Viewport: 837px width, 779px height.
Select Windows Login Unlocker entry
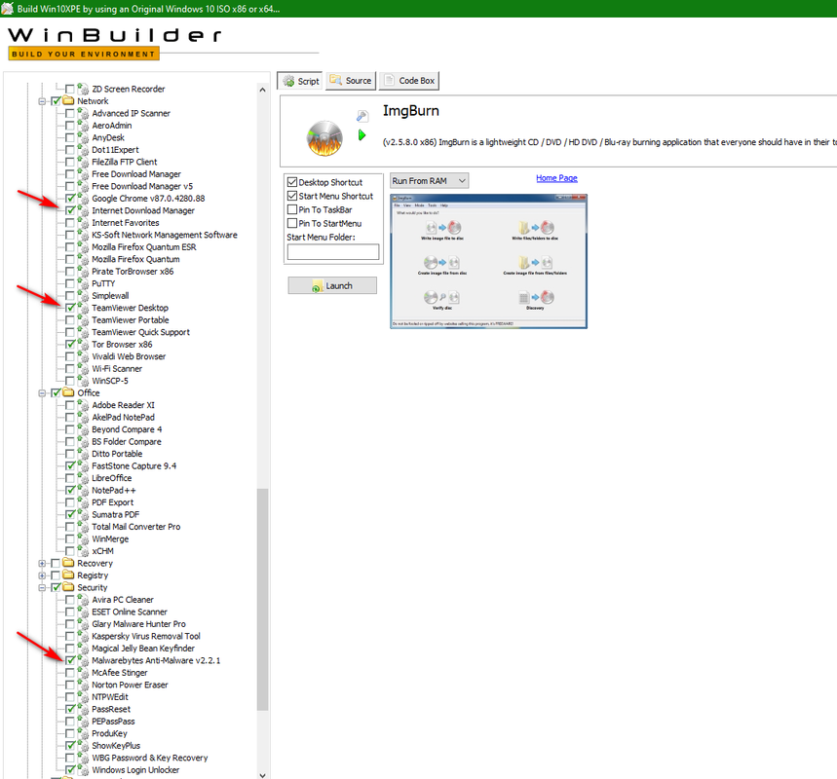pyautogui.click(x=135, y=770)
